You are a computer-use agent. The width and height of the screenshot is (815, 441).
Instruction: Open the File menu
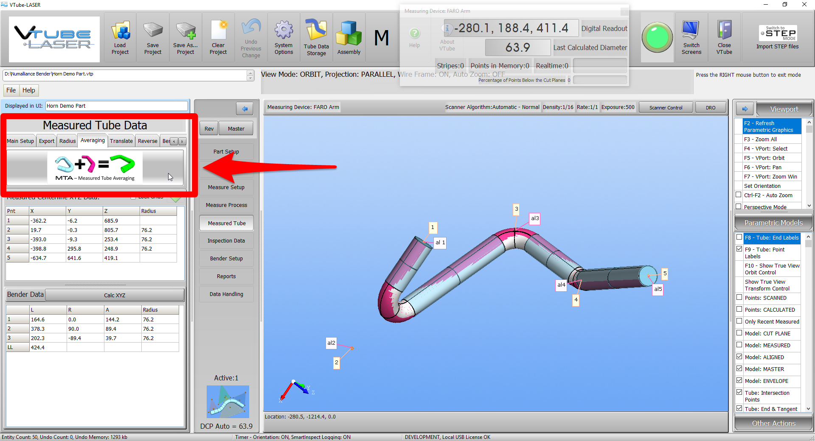(11, 90)
